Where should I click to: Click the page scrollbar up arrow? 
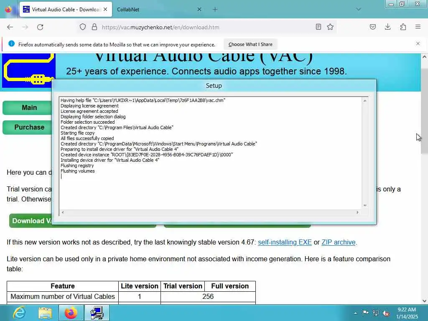tap(424, 57)
